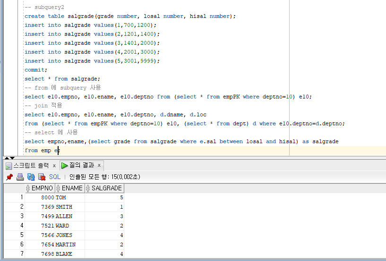
Task: Click the sort handle icon beside ENAME
Action: (58, 188)
